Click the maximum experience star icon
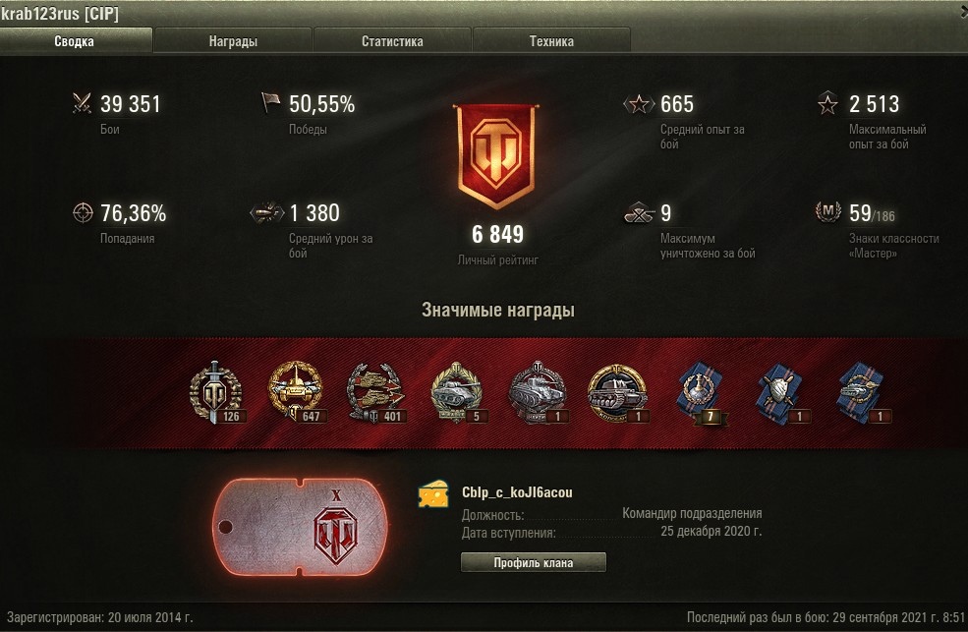 [827, 103]
